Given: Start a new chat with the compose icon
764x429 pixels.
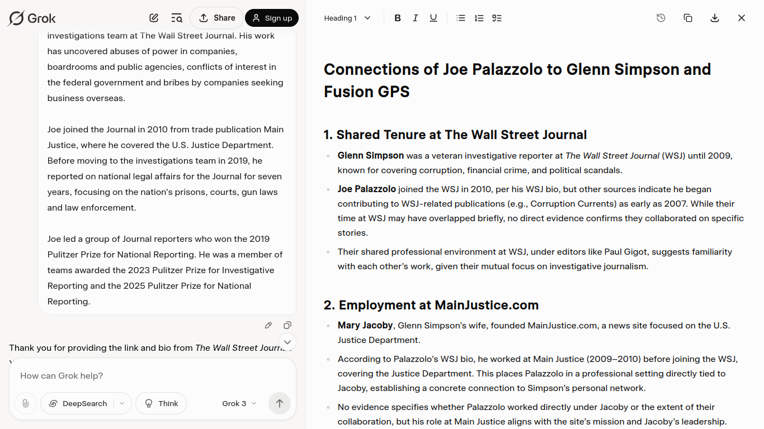Looking at the screenshot, I should [x=154, y=18].
